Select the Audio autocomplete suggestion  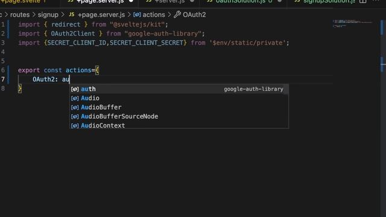tap(179, 98)
